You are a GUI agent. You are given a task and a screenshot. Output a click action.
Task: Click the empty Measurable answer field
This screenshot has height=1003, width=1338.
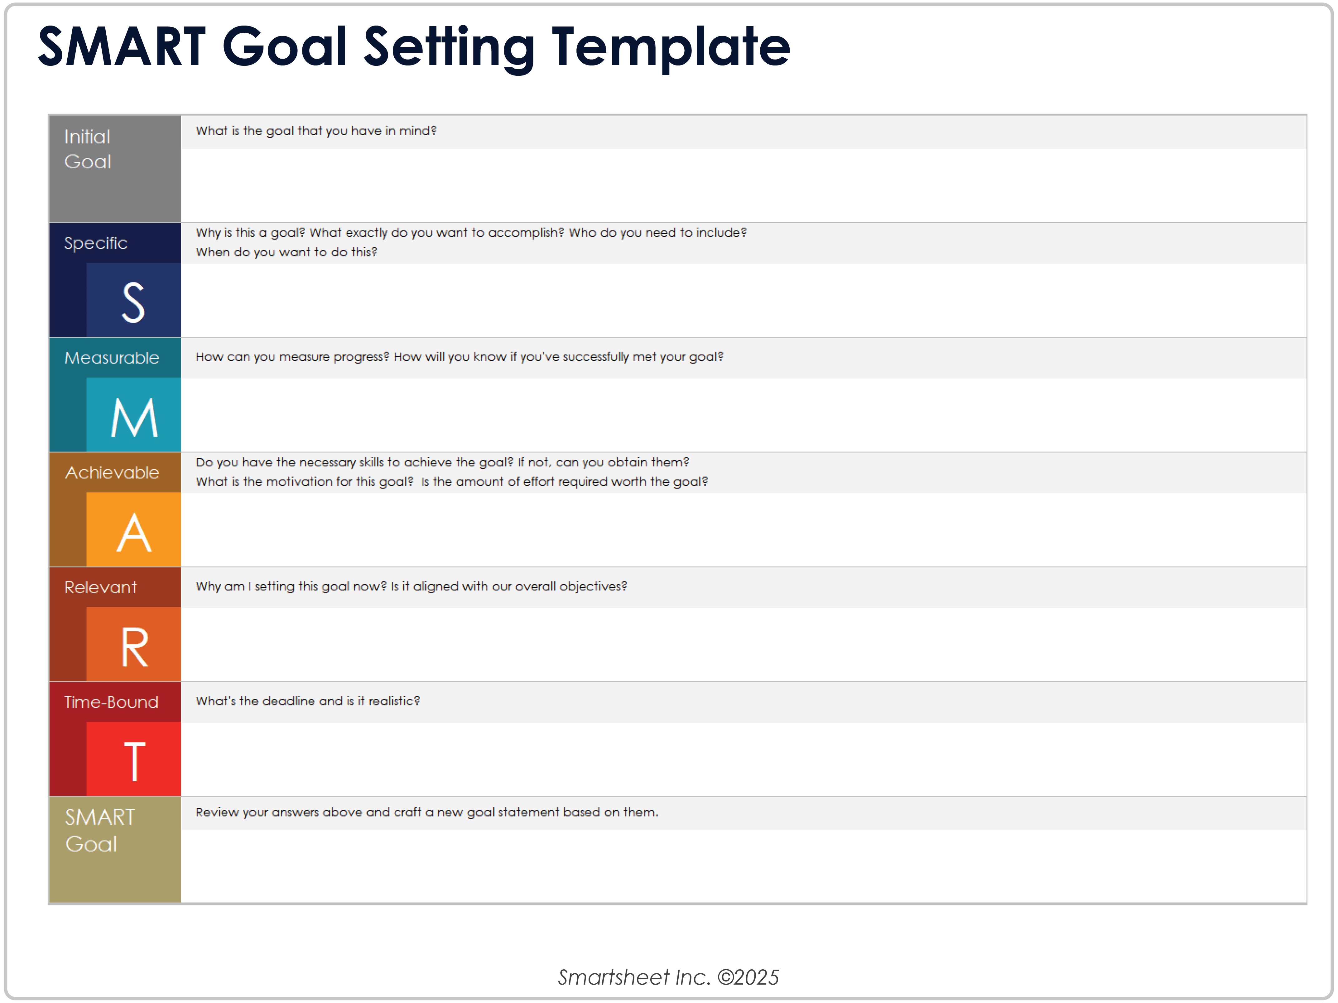tap(743, 415)
